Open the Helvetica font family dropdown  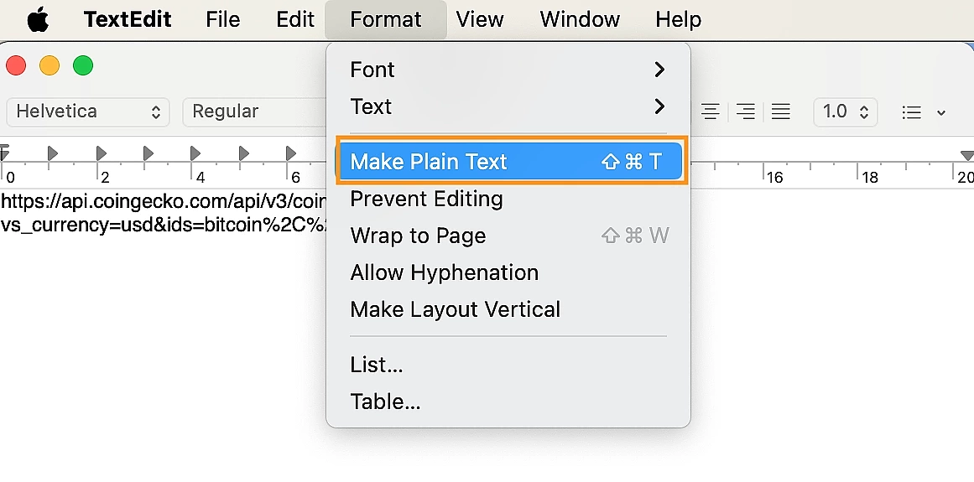point(88,111)
